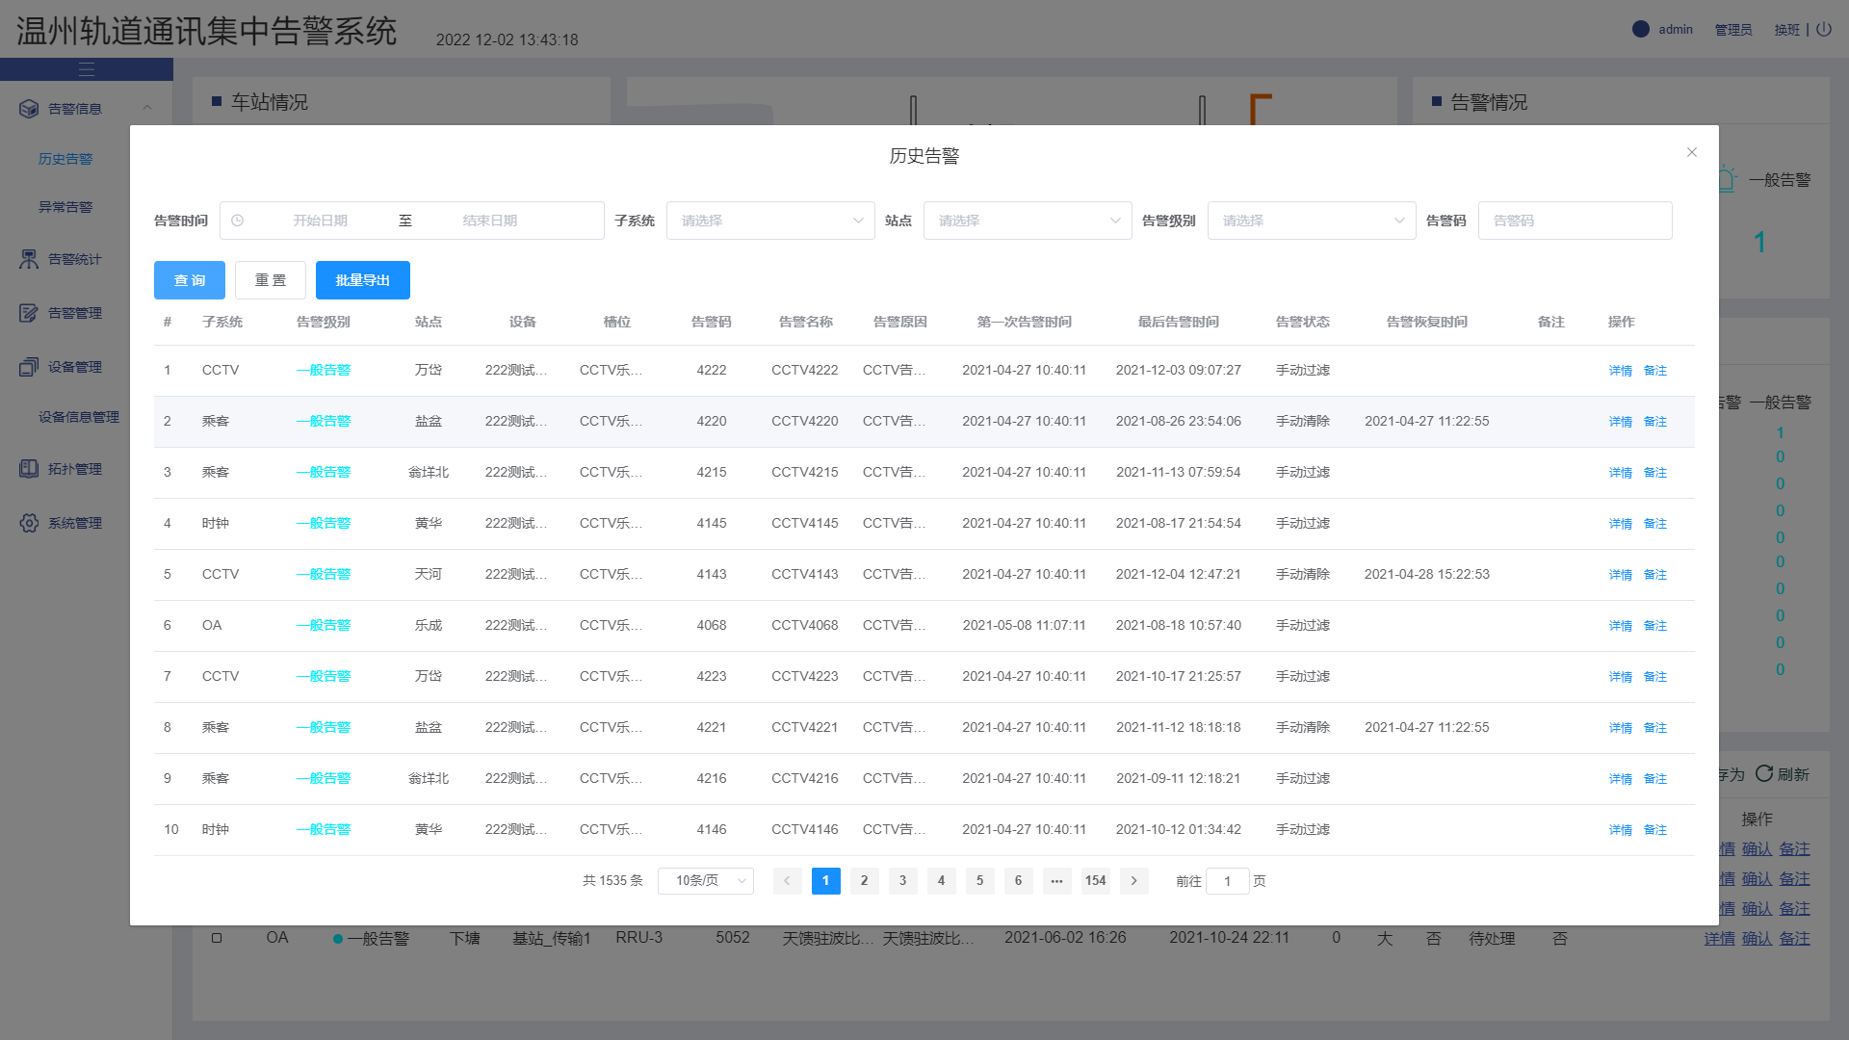
Task: Open 历史告警 in the sidebar
Action: (x=65, y=159)
